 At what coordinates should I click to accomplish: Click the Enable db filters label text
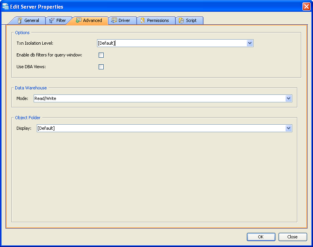[49, 55]
